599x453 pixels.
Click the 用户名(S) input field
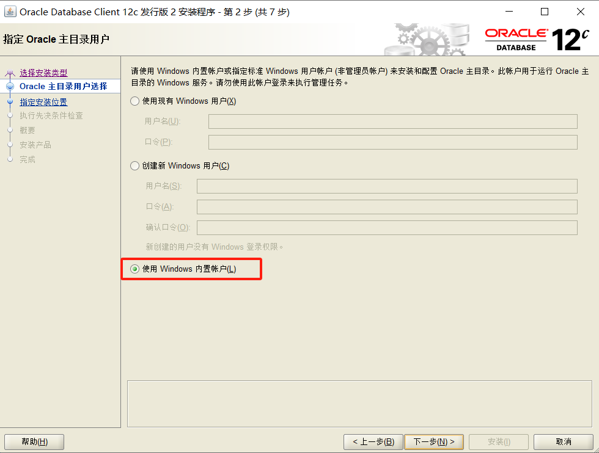[x=387, y=186]
